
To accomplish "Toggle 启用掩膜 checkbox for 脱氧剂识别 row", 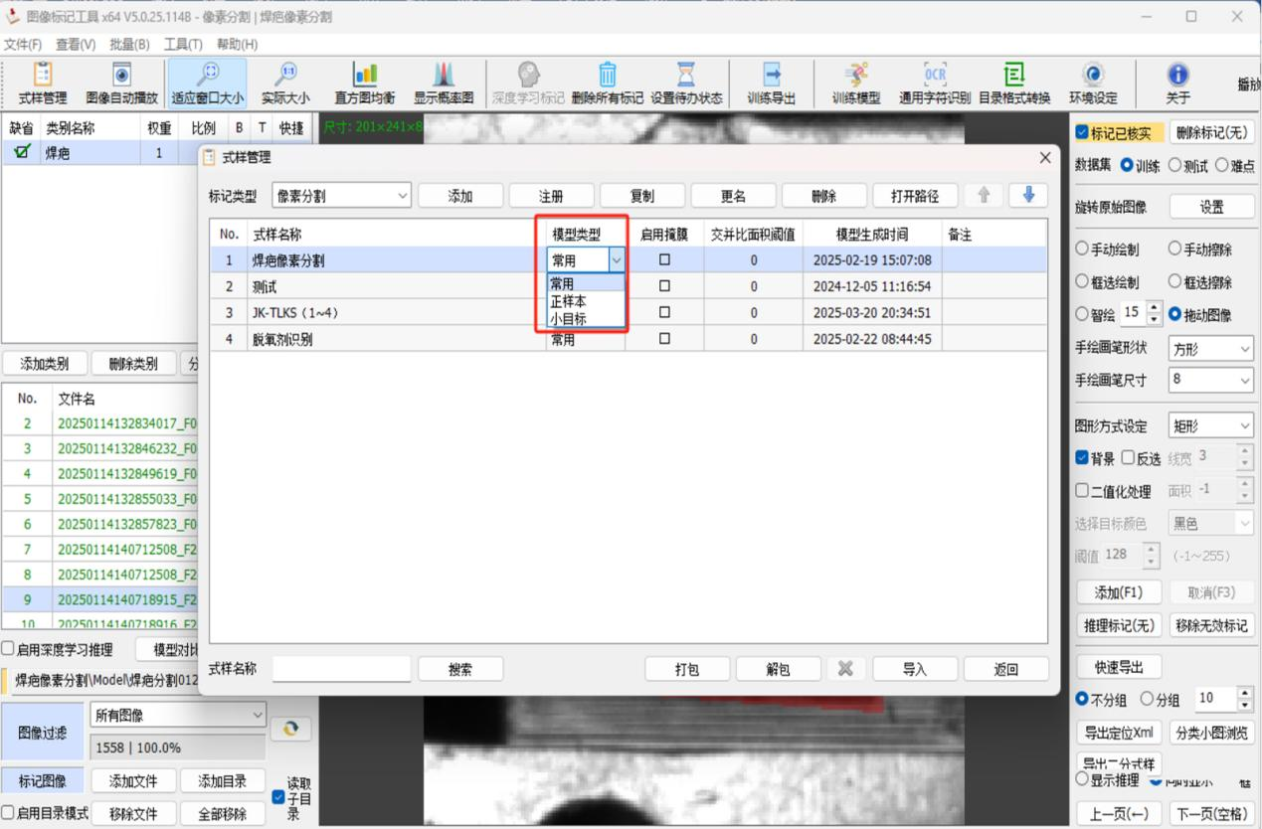I will pyautogui.click(x=664, y=339).
